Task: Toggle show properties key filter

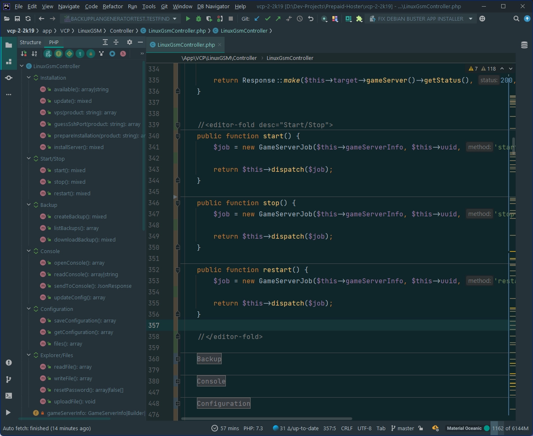Action: [x=80, y=54]
